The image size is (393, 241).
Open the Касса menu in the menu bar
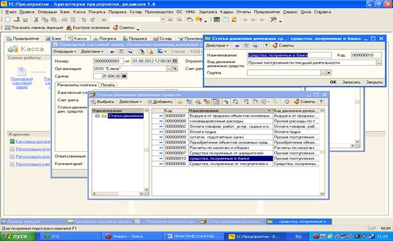click(79, 12)
